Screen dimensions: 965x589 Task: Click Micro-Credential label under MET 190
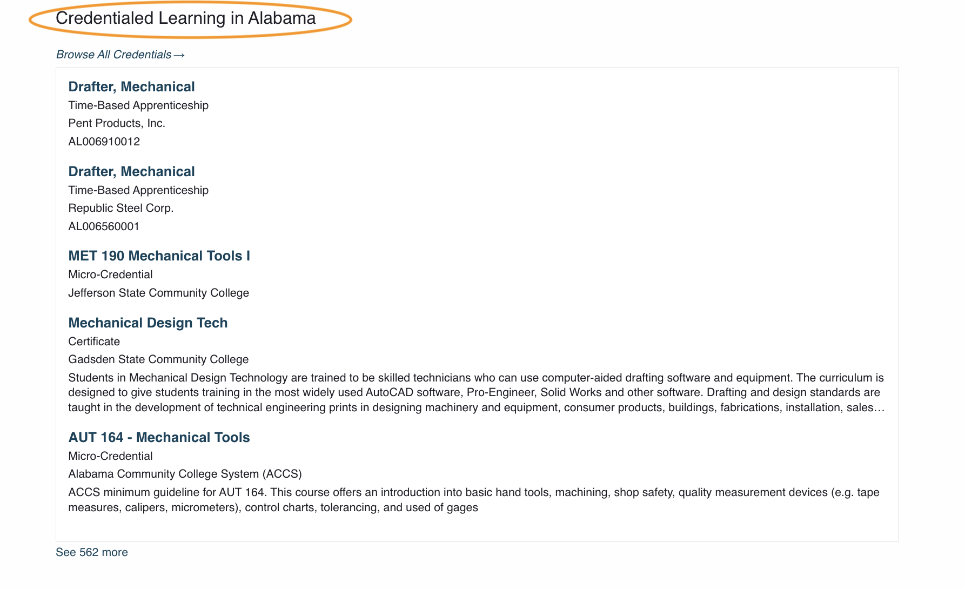(110, 275)
